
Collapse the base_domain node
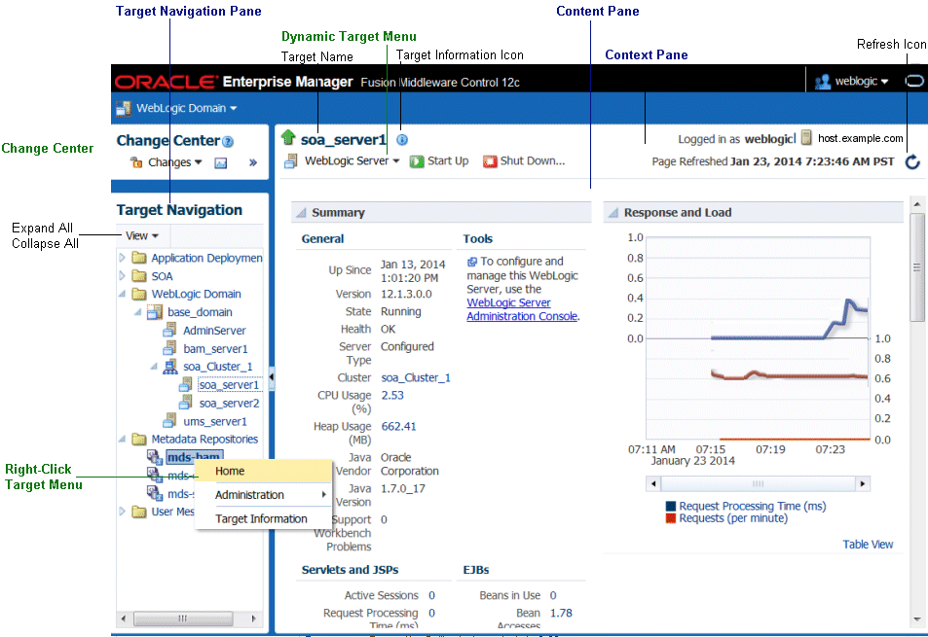[x=138, y=312]
